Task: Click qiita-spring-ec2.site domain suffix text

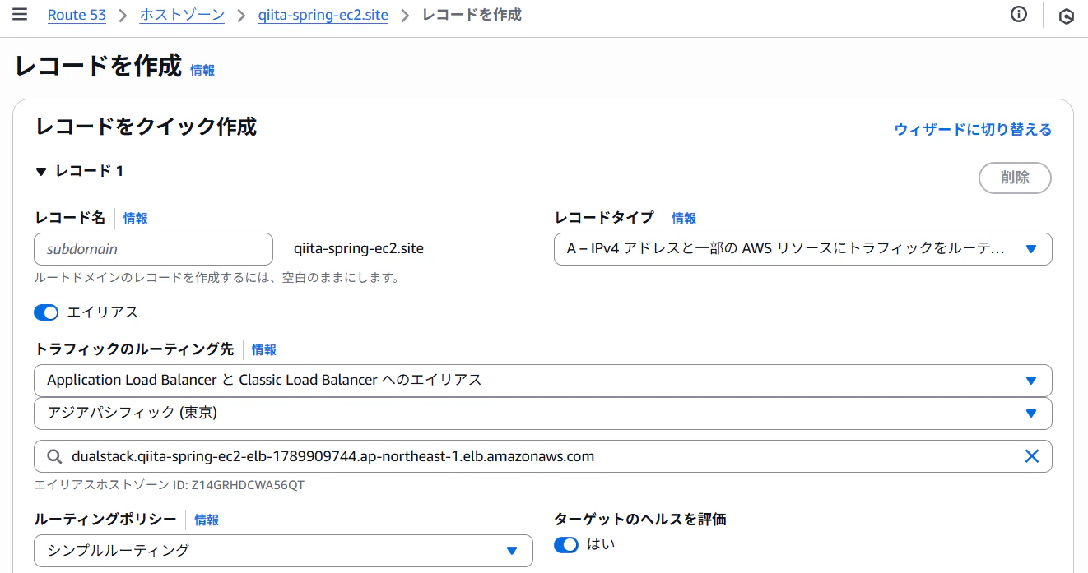Action: (359, 248)
